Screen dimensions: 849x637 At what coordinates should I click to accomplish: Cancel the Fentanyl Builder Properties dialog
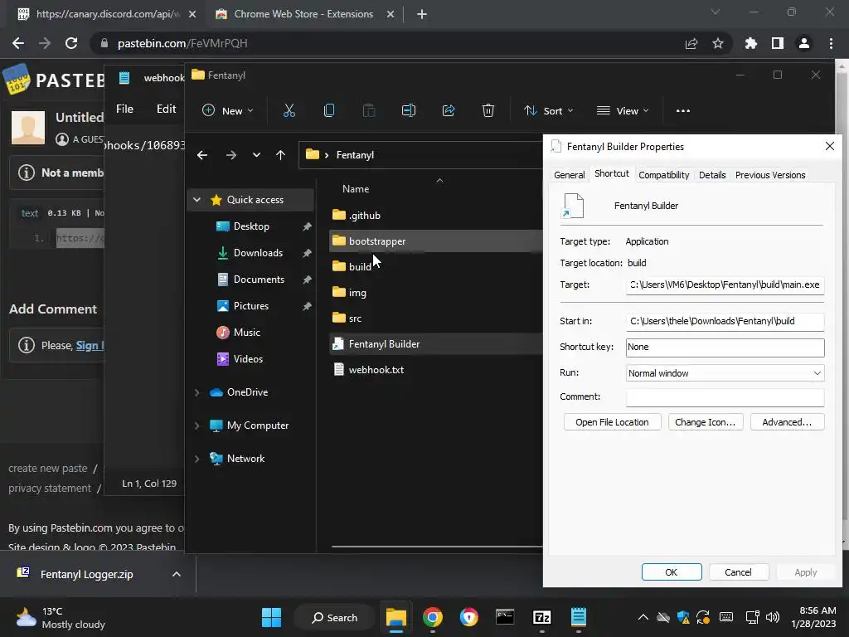[x=737, y=572]
